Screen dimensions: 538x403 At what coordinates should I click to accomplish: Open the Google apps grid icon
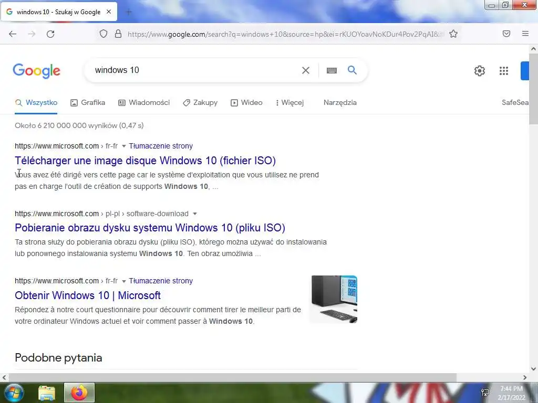click(x=504, y=71)
